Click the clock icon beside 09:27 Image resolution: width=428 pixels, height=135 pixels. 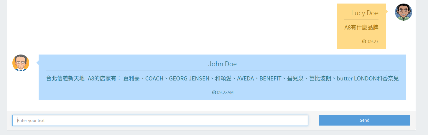tap(364, 42)
